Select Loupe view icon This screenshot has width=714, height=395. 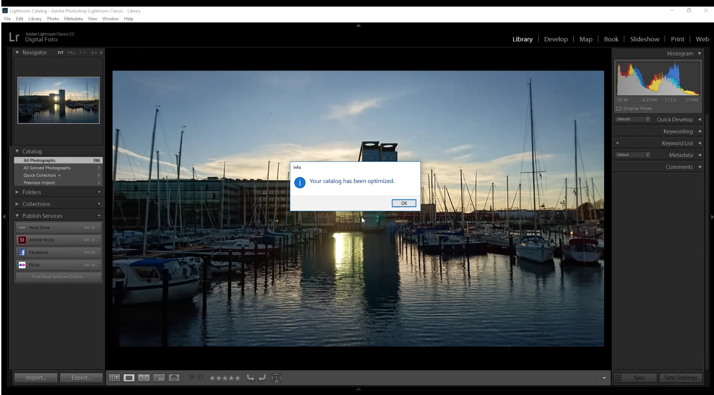point(129,378)
